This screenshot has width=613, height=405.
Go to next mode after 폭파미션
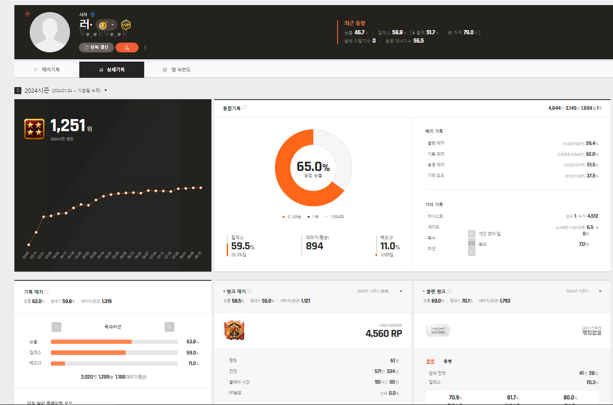169,327
